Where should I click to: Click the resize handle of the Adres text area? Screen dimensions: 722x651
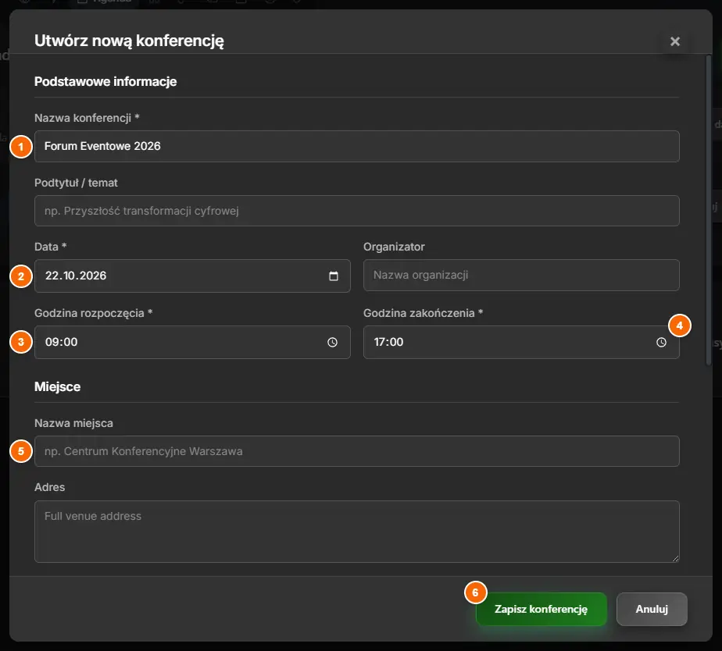tap(675, 558)
